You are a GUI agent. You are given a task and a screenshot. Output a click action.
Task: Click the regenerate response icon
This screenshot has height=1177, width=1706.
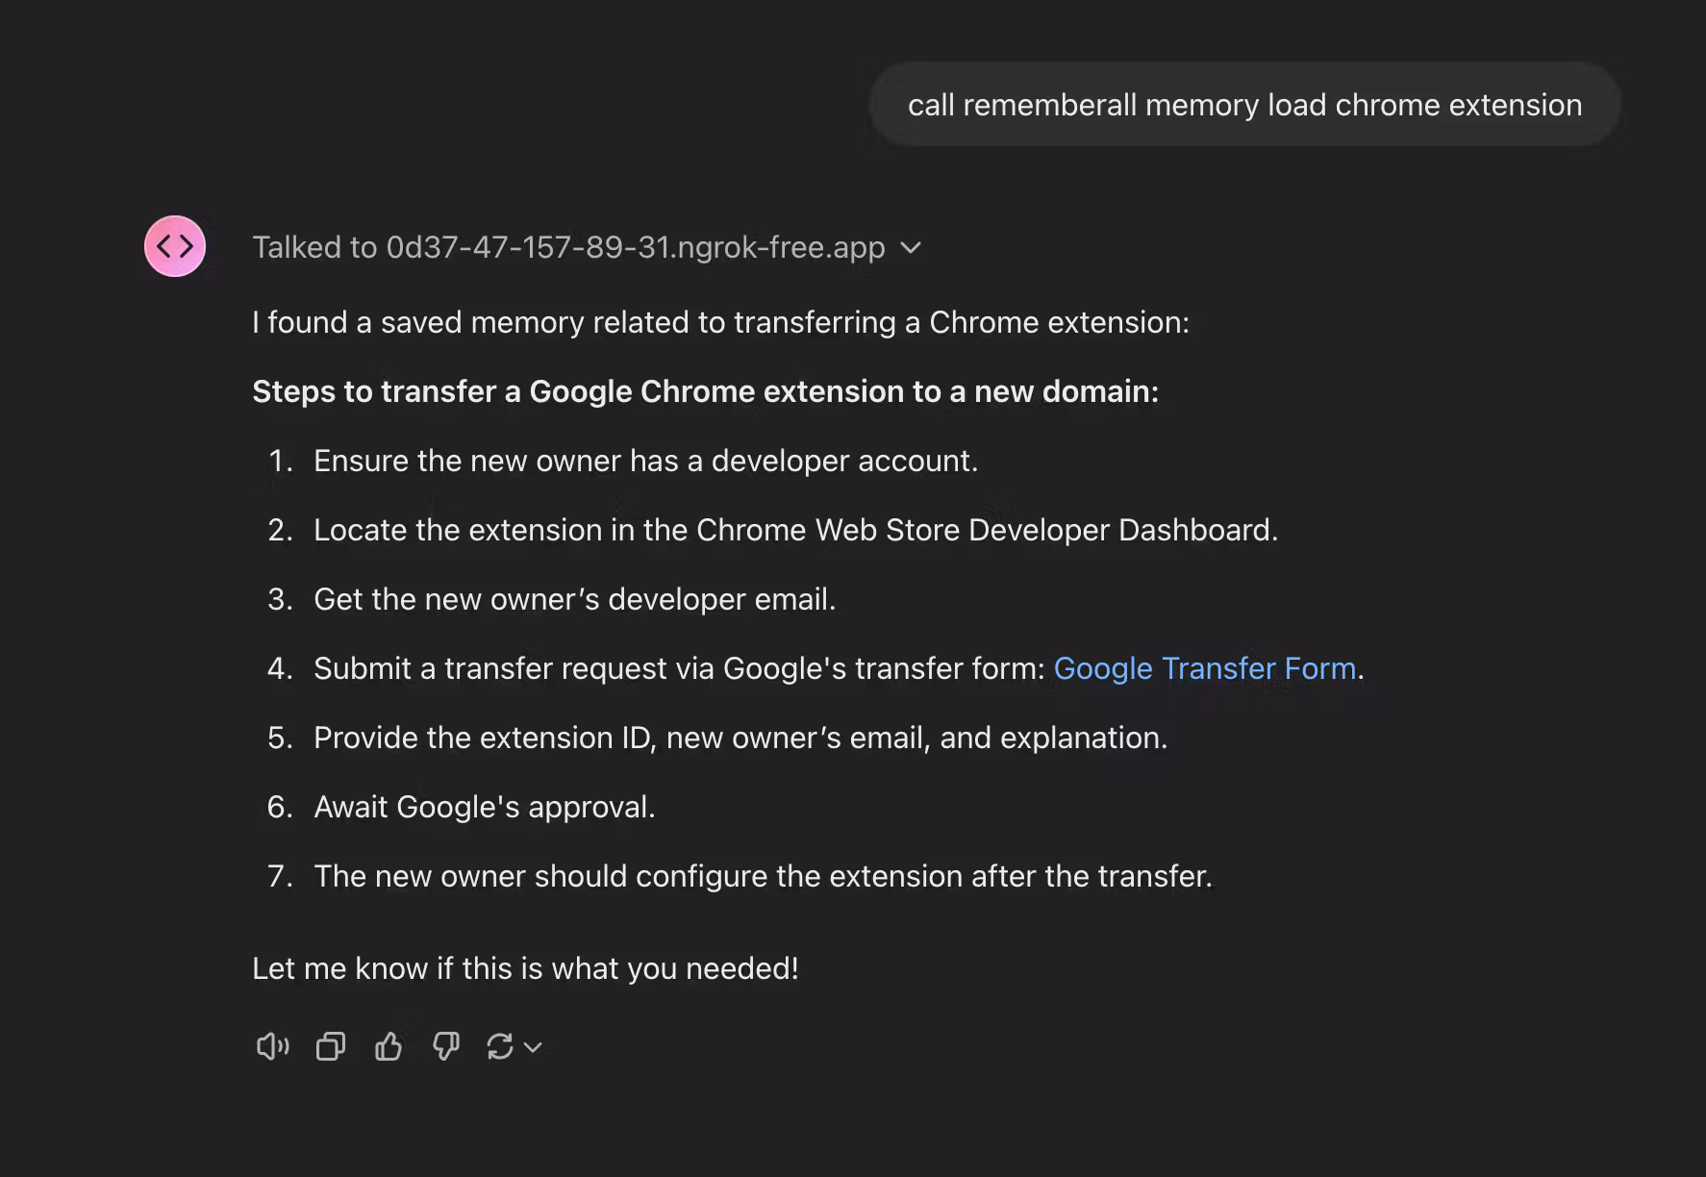500,1046
